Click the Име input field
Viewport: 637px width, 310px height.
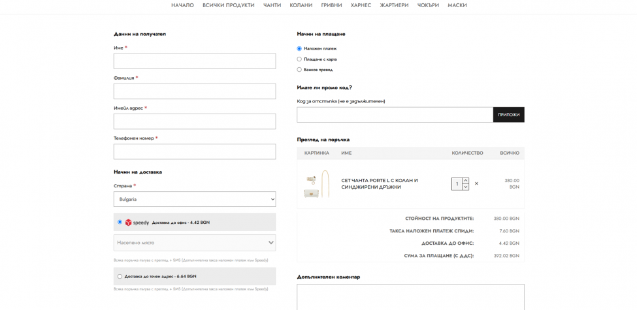click(x=195, y=61)
